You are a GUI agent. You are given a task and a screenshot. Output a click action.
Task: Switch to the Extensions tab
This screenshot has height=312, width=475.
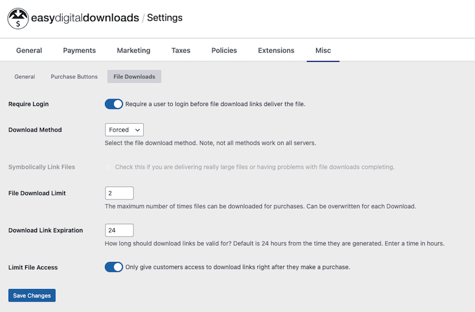276,51
